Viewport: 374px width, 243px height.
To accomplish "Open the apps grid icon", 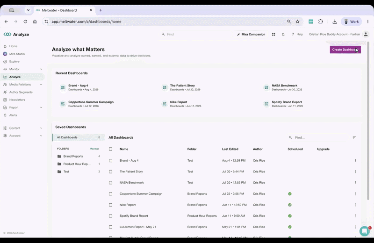I will point(273,34).
